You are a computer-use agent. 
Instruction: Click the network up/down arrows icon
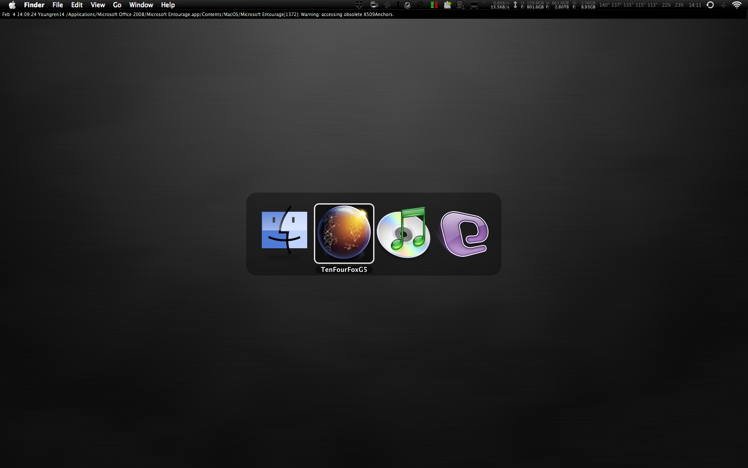515,5
